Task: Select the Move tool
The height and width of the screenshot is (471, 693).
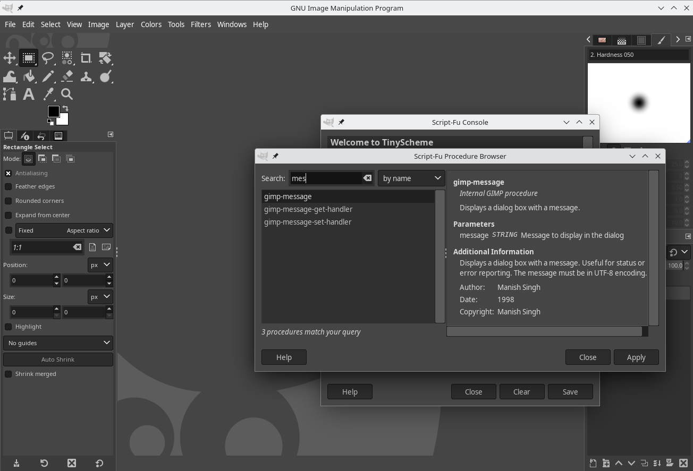Action: click(10, 58)
